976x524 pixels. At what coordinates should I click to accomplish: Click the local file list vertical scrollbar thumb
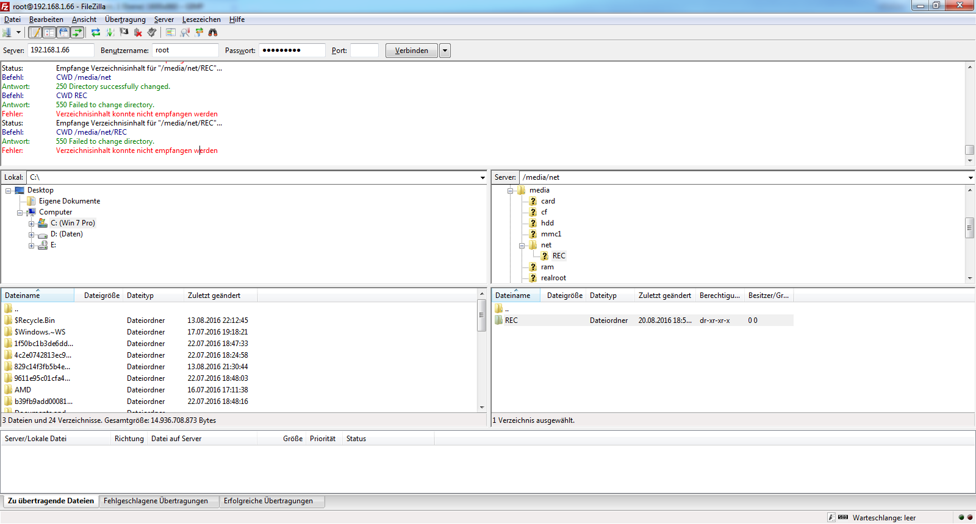pos(481,316)
